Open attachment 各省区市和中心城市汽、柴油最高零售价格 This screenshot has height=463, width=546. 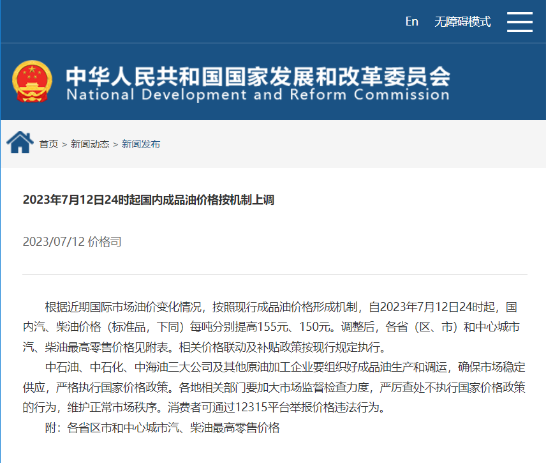point(173,428)
